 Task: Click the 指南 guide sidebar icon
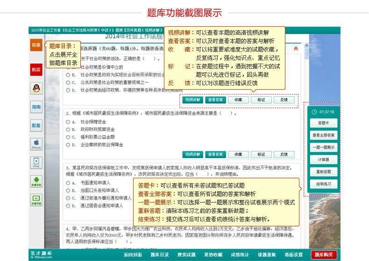click(x=36, y=107)
